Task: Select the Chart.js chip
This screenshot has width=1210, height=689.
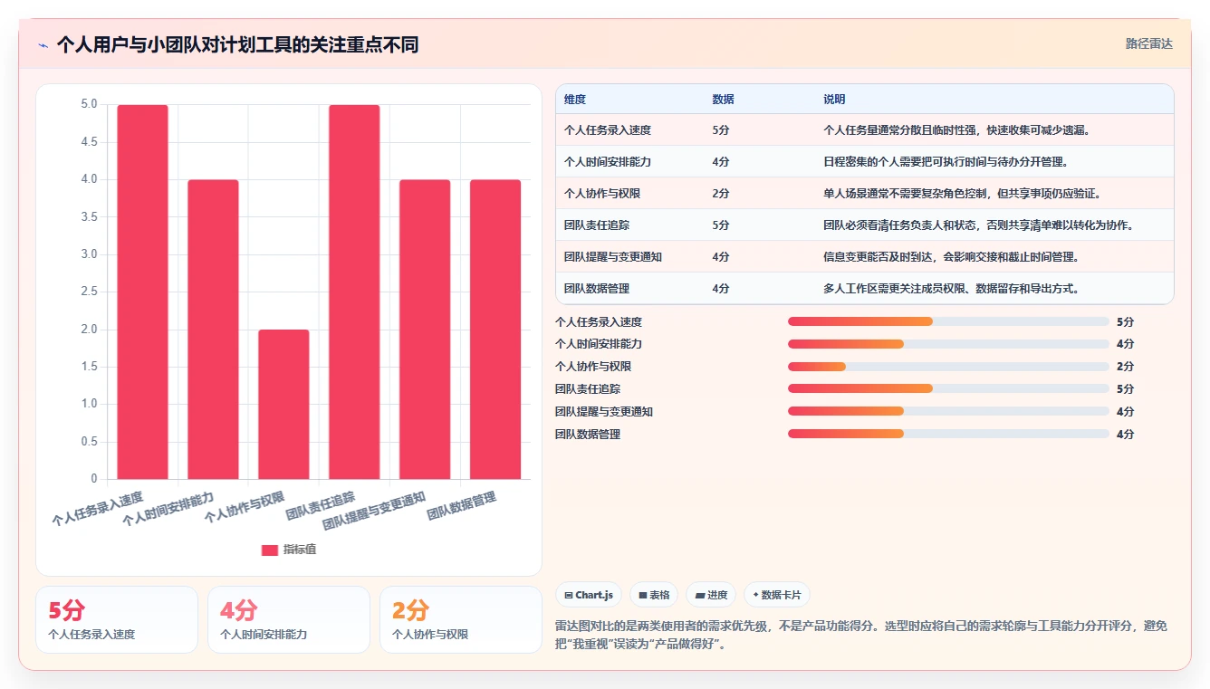Action: 589,595
